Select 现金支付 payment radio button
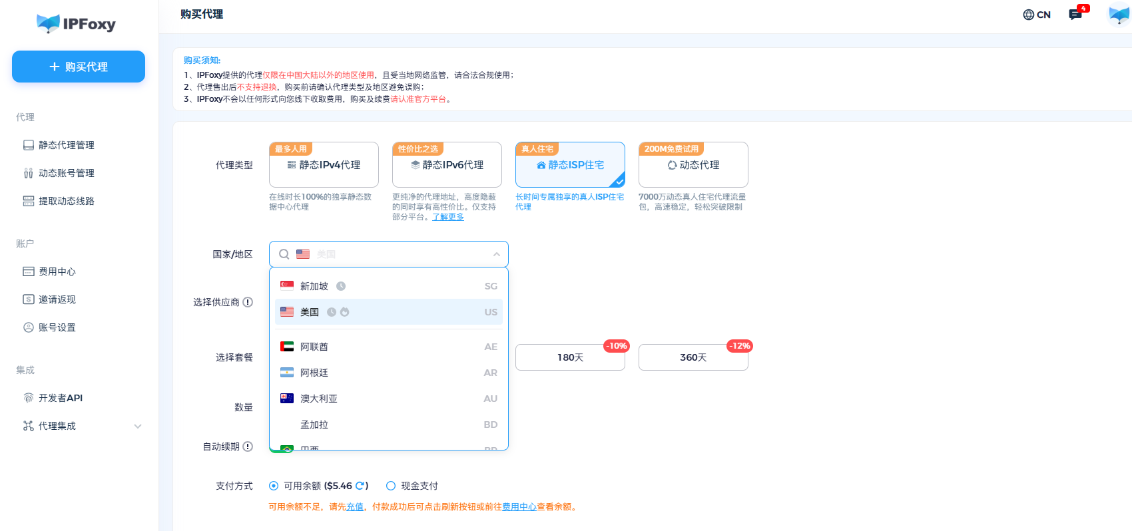Screen dimensions: 1132x531 click(x=391, y=486)
